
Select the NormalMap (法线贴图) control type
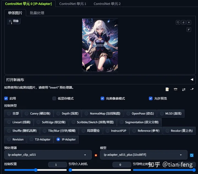click(102, 113)
